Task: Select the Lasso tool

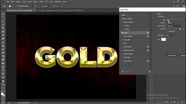Action: (x=3, y=21)
